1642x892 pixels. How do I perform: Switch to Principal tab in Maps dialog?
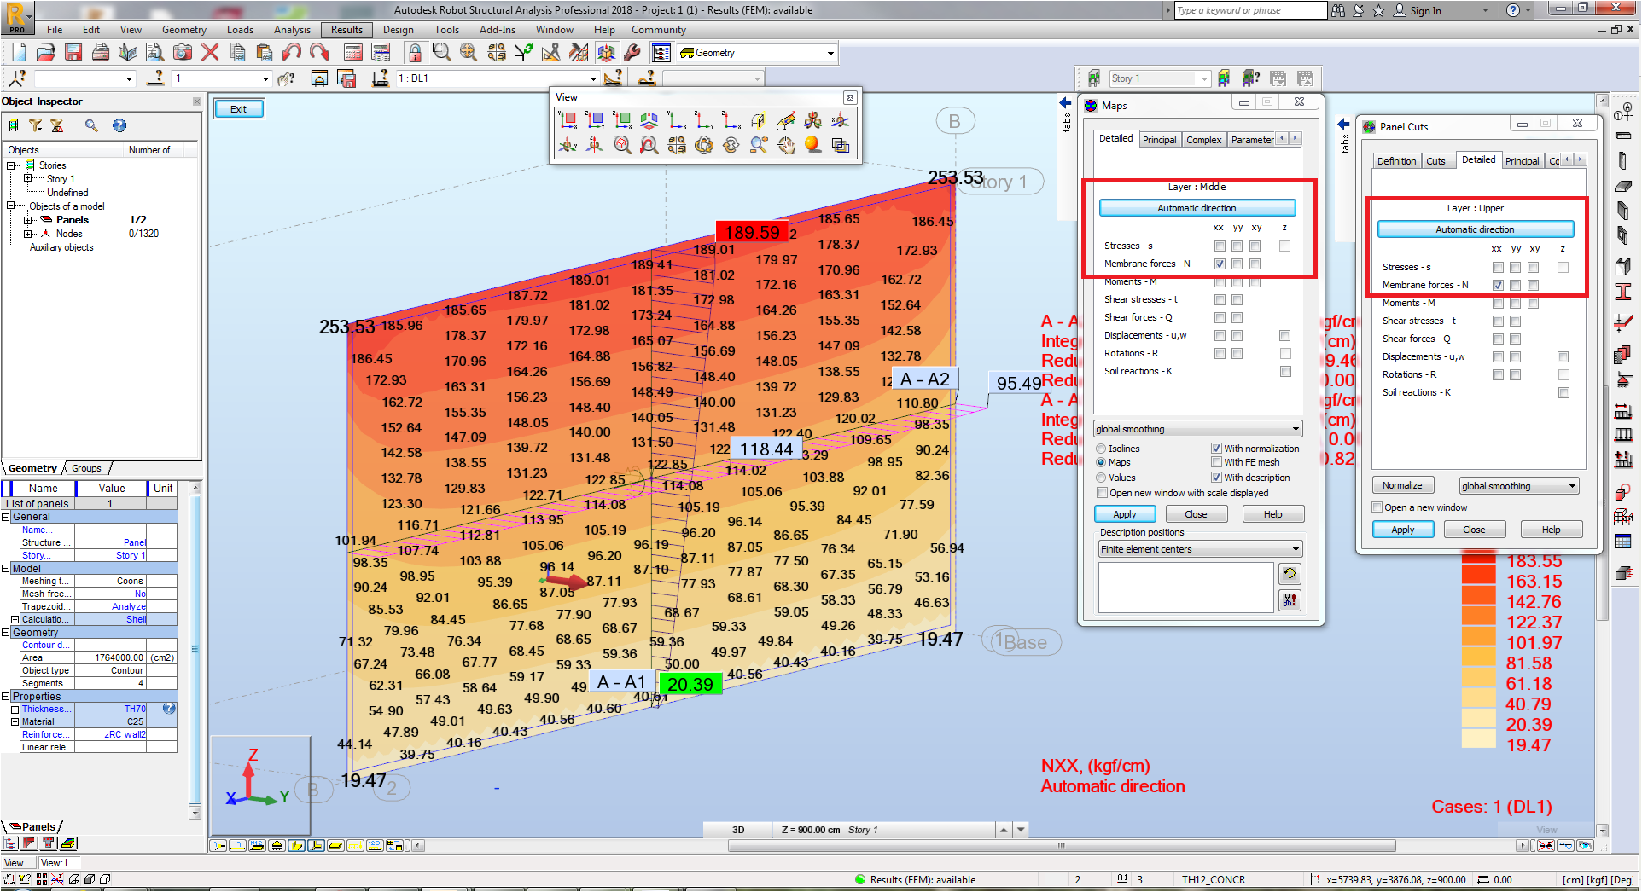click(x=1159, y=140)
